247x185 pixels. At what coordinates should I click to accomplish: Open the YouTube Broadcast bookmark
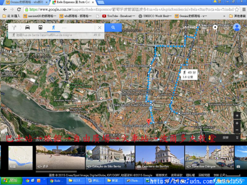click(119, 16)
